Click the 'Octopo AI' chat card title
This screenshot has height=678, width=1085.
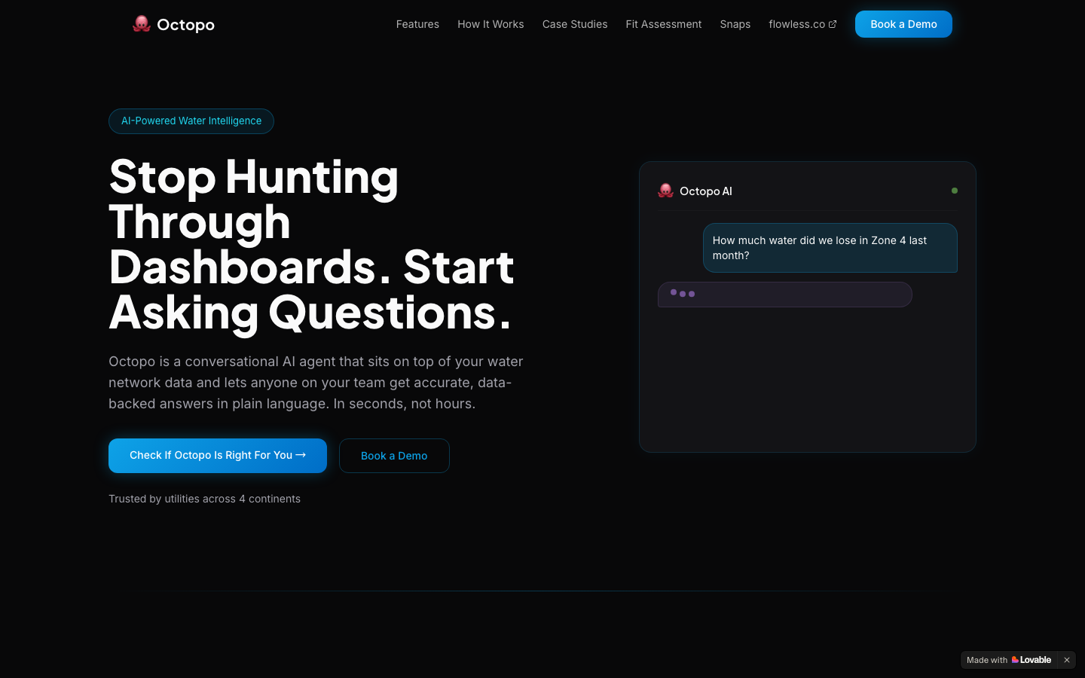point(706,191)
